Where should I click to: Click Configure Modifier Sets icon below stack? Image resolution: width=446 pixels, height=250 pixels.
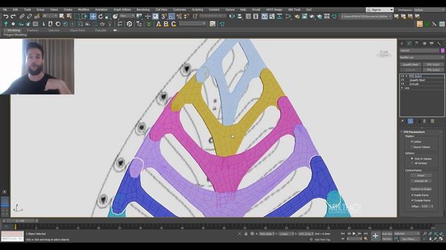tap(432, 121)
